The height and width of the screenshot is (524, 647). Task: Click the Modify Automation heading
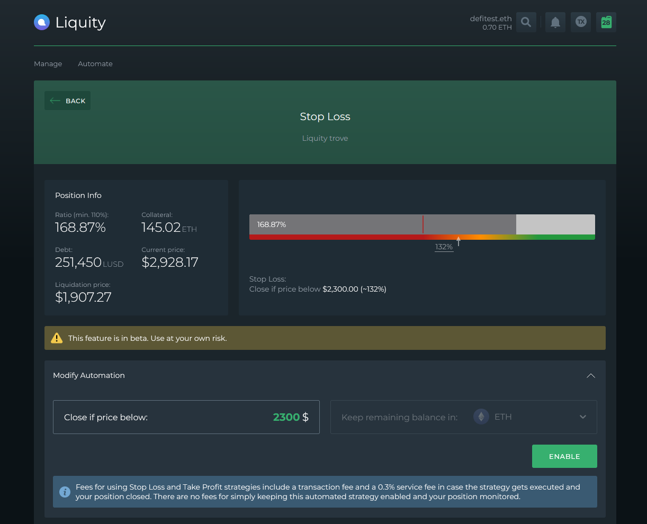pos(89,375)
